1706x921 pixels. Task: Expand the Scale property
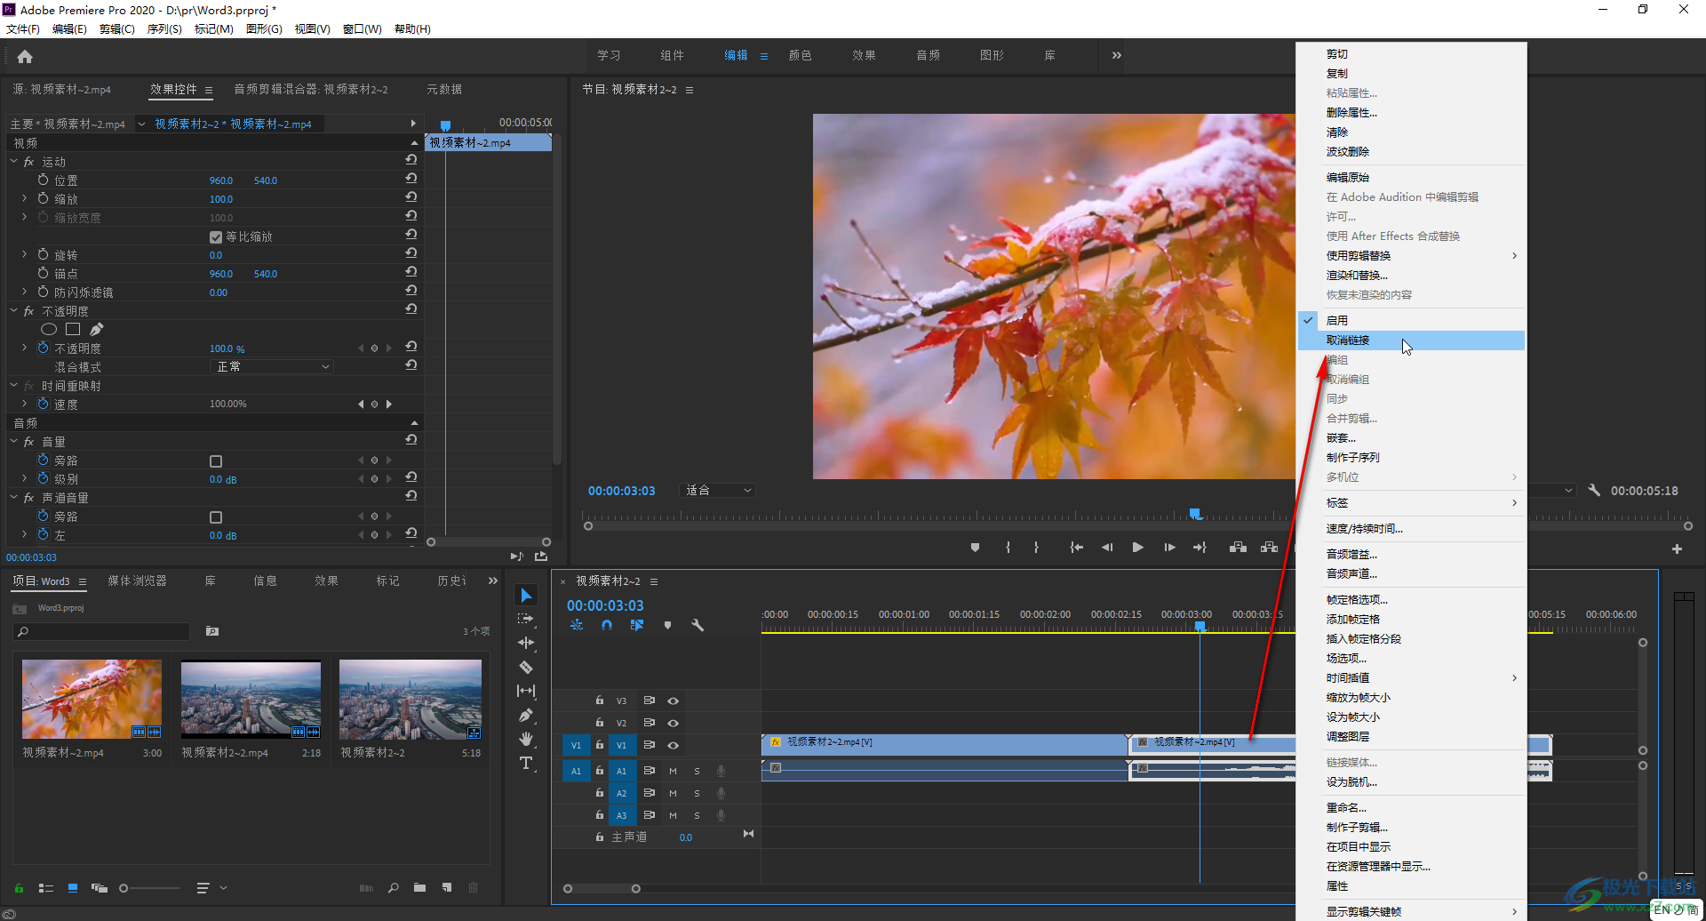25,199
